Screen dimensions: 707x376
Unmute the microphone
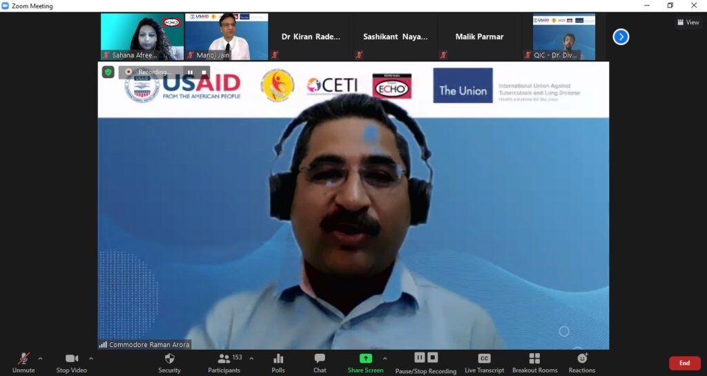point(23,362)
